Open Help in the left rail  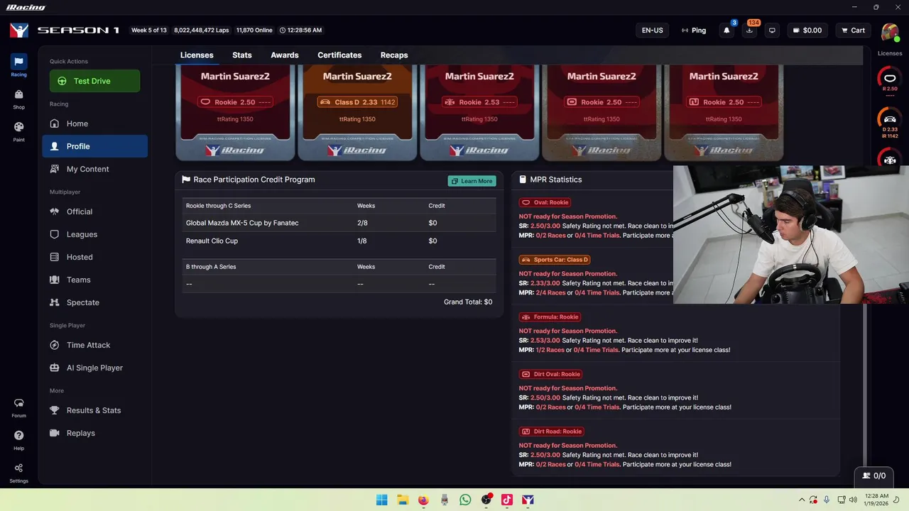(18, 440)
